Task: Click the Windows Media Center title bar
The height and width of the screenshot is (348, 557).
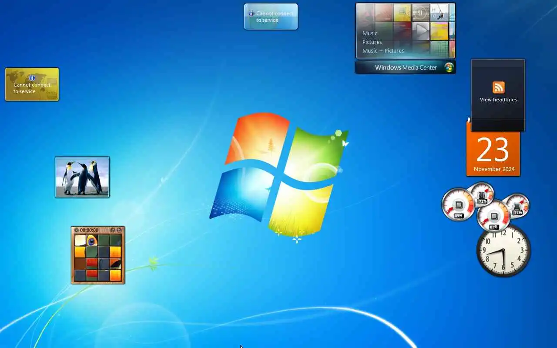Action: tap(406, 67)
